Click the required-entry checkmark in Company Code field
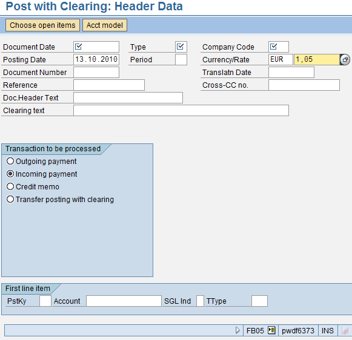This screenshot has height=340, width=352. click(x=273, y=47)
